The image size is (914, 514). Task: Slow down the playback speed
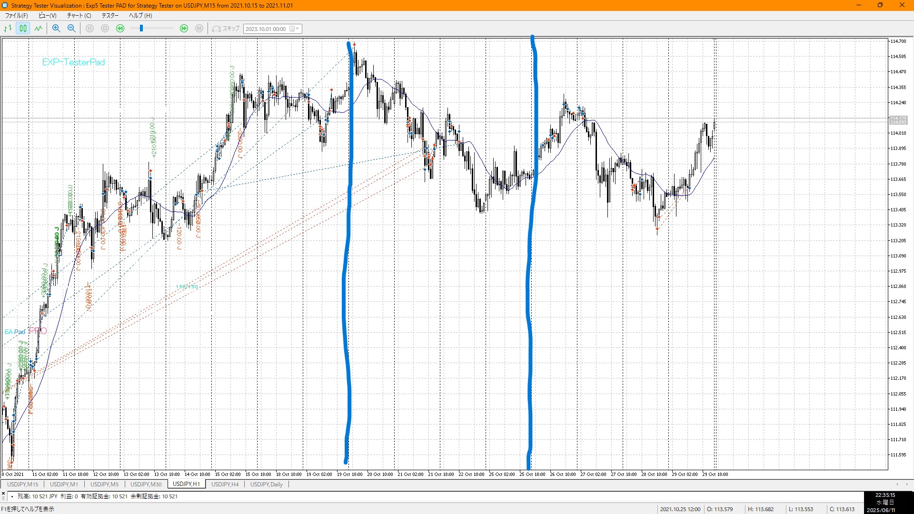click(120, 29)
